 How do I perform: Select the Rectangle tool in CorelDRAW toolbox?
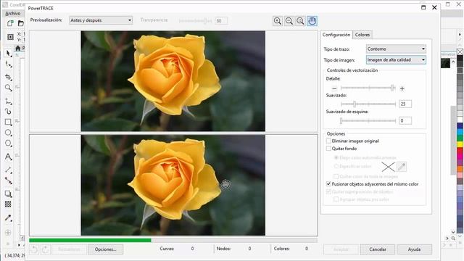pyautogui.click(x=8, y=123)
